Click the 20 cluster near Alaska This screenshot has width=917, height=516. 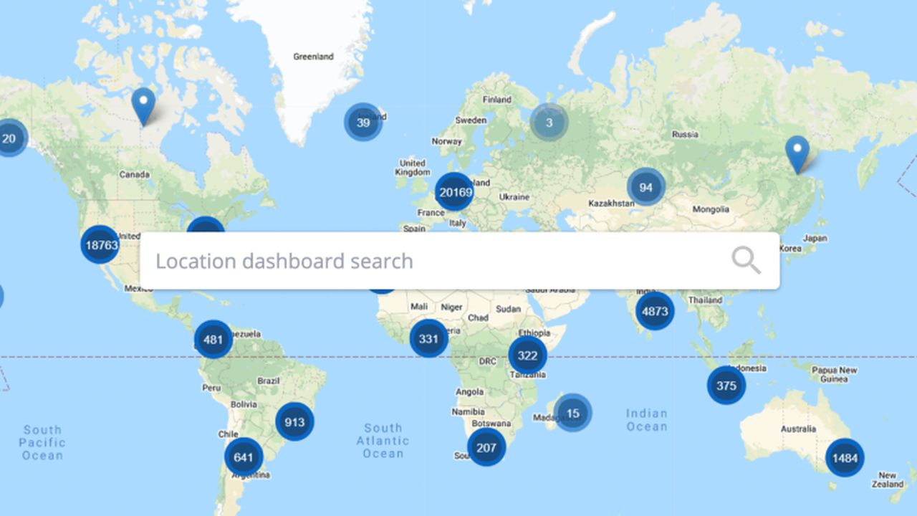[9, 138]
